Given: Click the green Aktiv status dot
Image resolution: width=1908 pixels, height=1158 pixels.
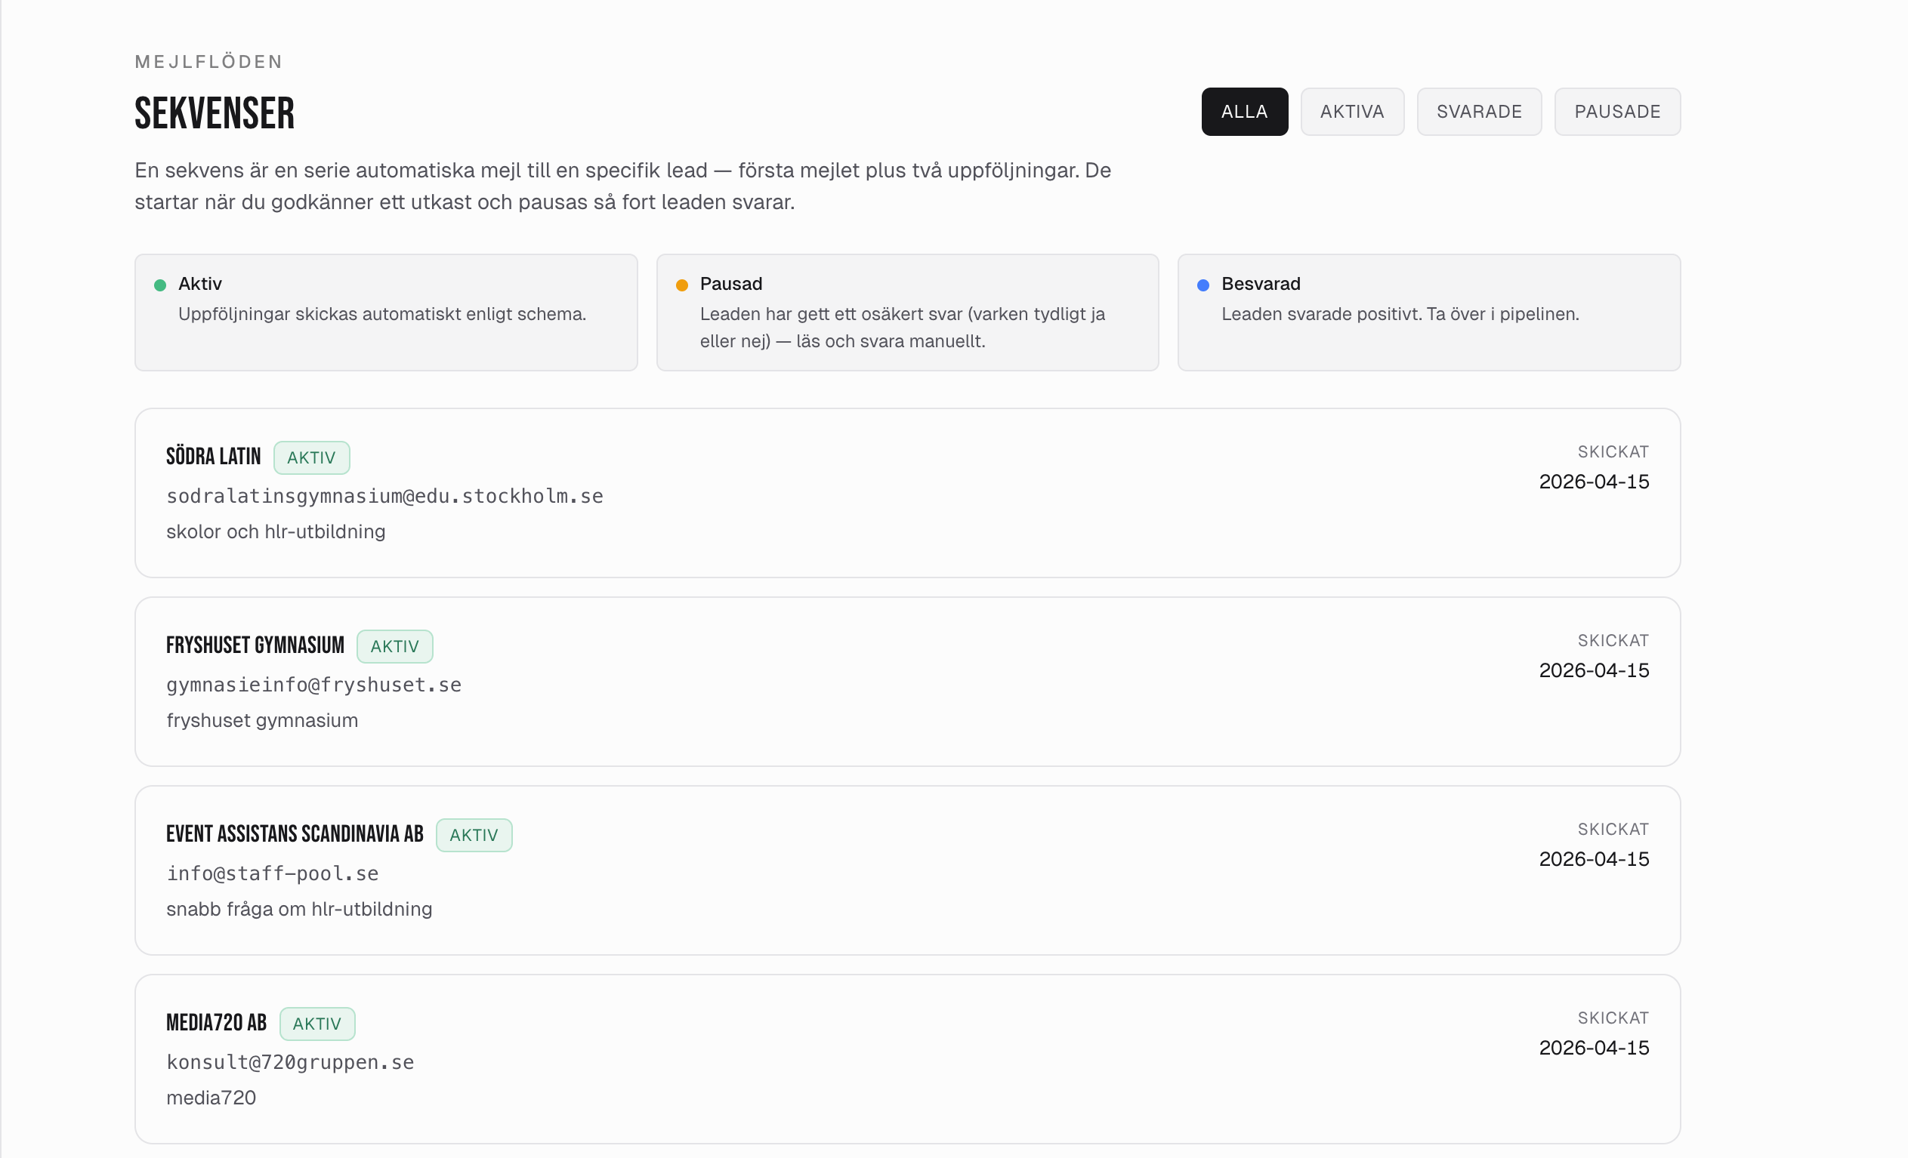Looking at the screenshot, I should click(160, 285).
